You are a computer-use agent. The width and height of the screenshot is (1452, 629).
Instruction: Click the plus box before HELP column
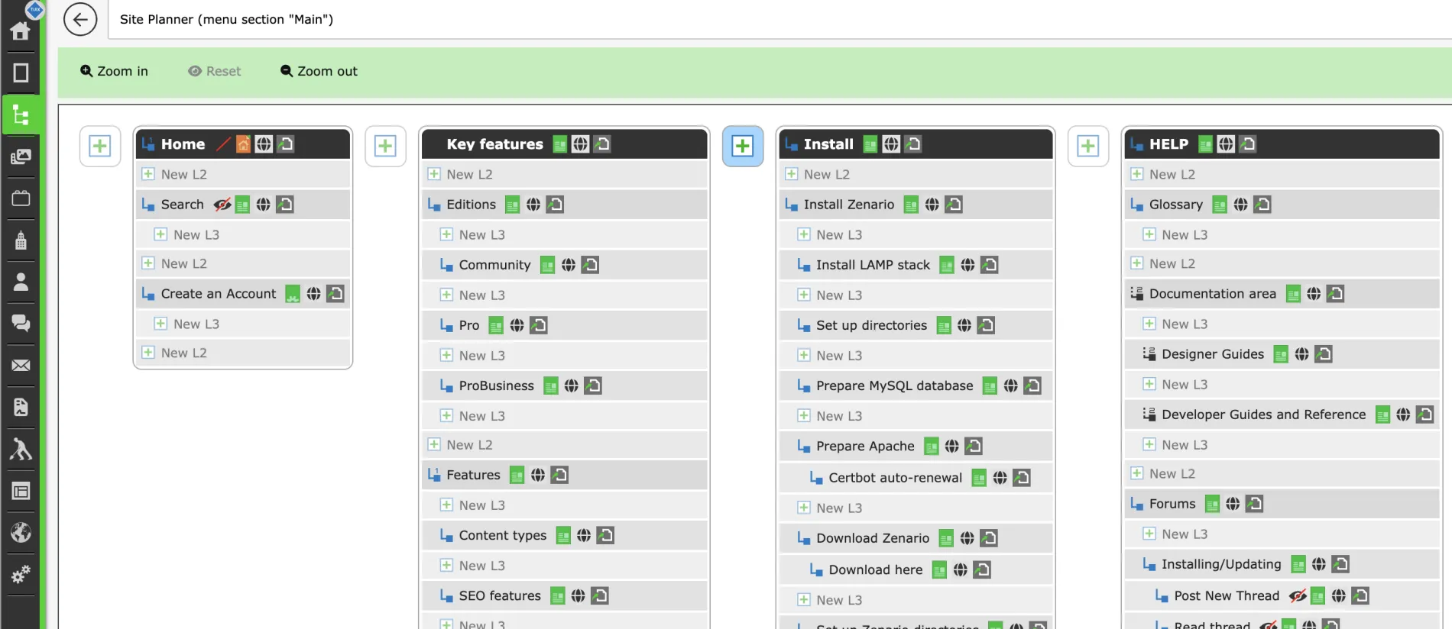tap(1088, 146)
